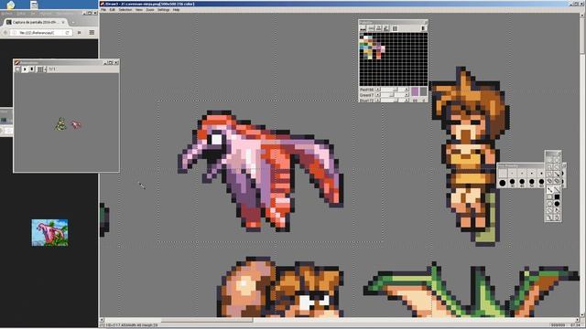The image size is (586, 329).
Task: Click the pink creature reference thumbnail in browser
Action: [49, 232]
